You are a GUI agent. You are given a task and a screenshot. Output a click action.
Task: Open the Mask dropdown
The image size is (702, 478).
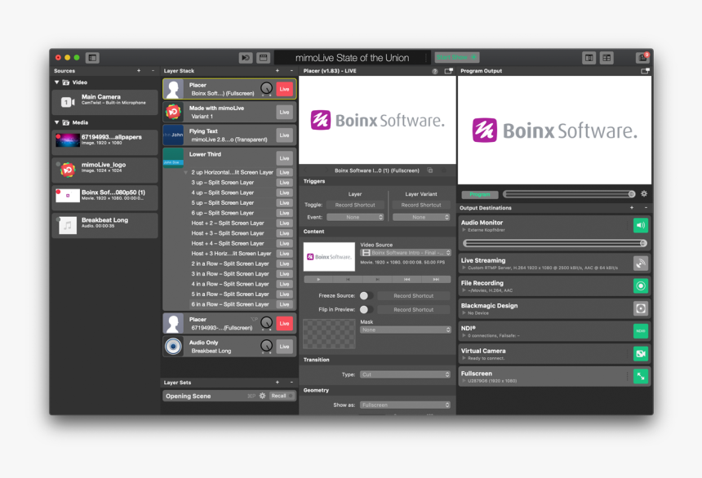click(x=405, y=330)
